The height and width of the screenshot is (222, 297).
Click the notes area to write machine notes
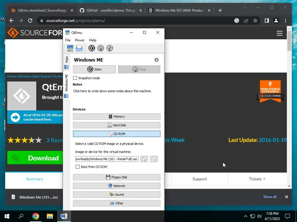(x=113, y=91)
